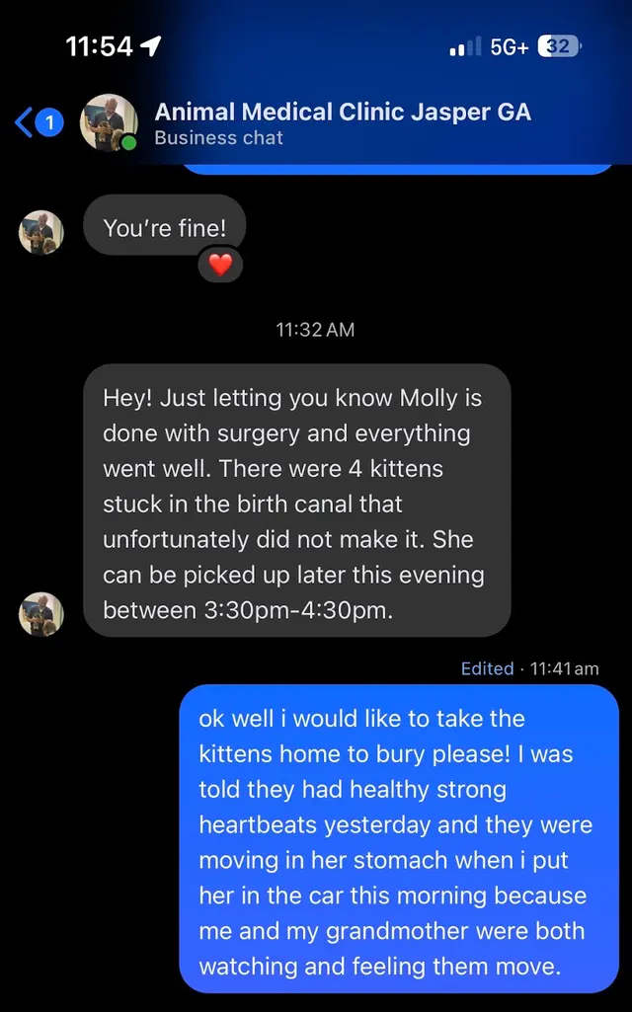
Task: Tap the back arrow chevron
Action: 24,122
